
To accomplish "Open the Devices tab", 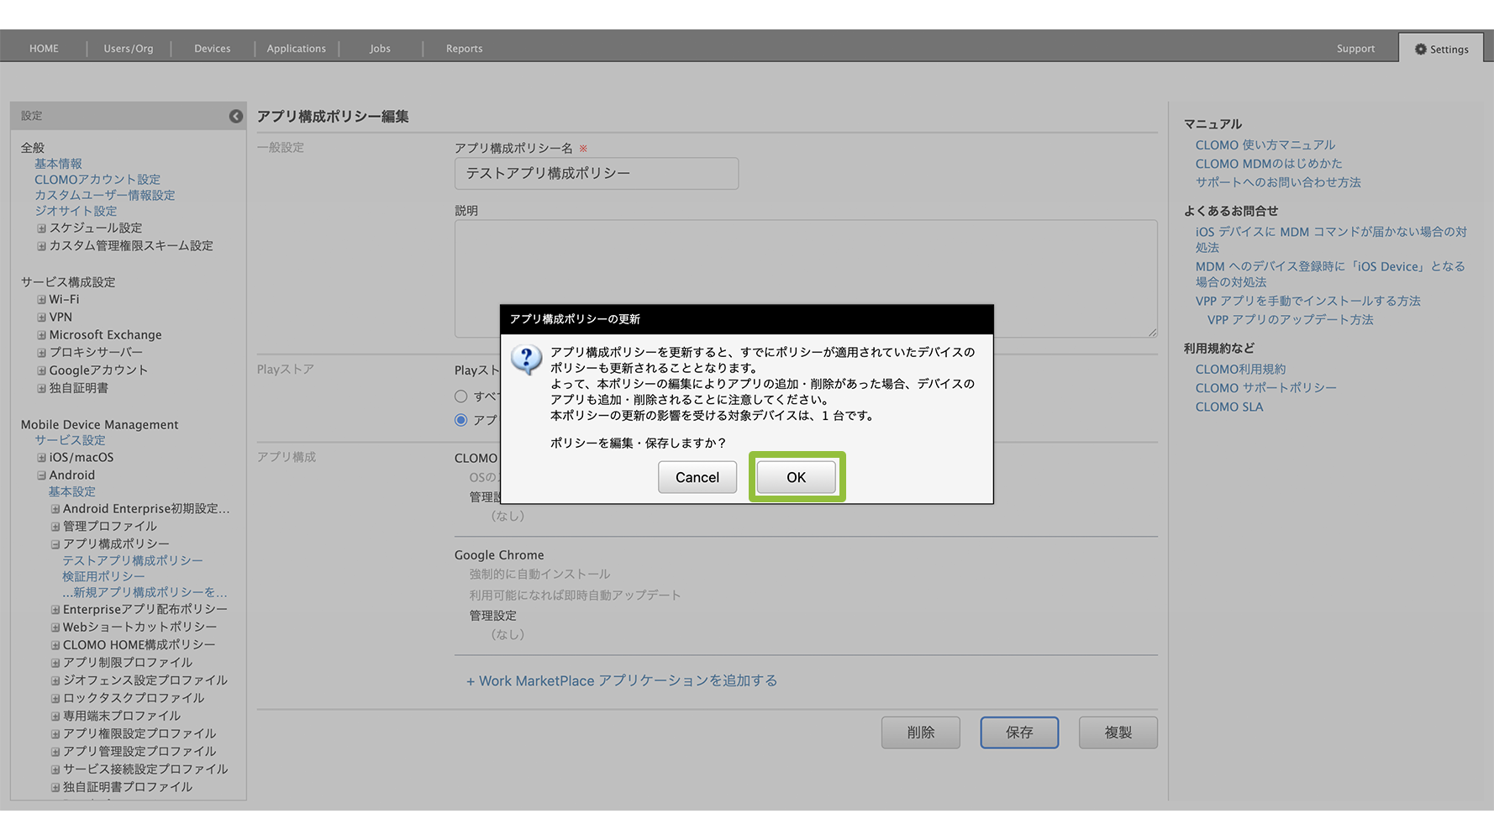I will pyautogui.click(x=212, y=49).
